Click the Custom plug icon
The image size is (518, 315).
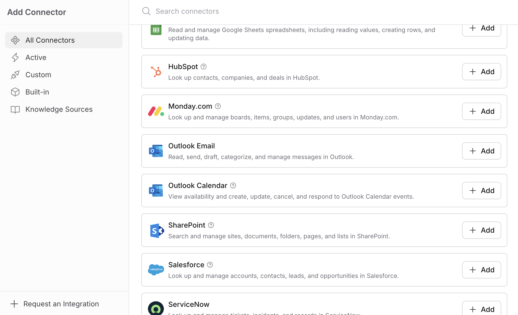point(15,75)
